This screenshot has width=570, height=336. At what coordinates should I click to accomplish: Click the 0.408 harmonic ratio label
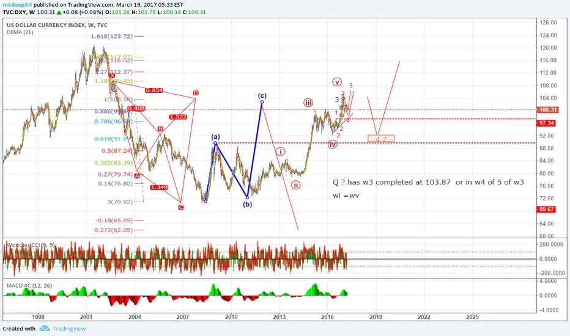pyautogui.click(x=136, y=108)
